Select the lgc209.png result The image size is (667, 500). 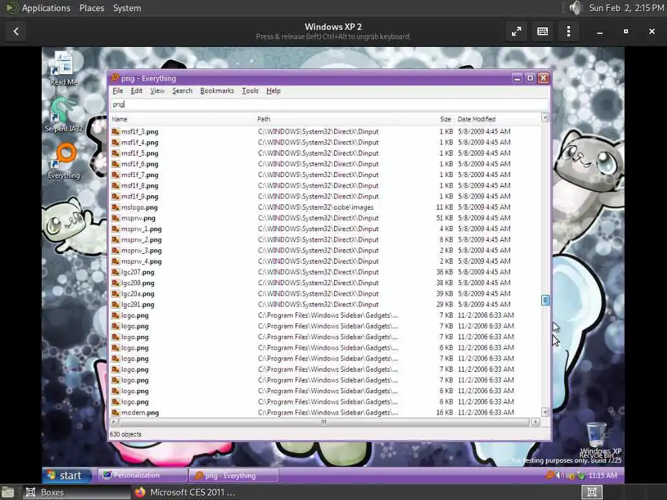pyautogui.click(x=137, y=283)
